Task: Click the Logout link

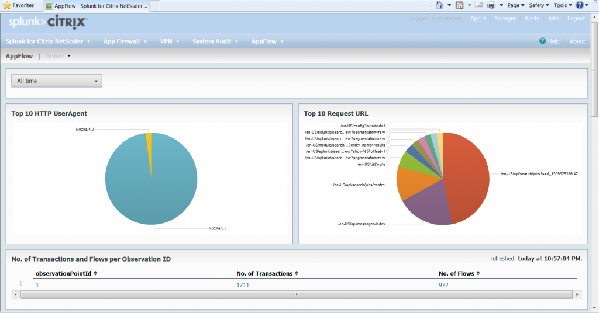Action: click(x=576, y=18)
